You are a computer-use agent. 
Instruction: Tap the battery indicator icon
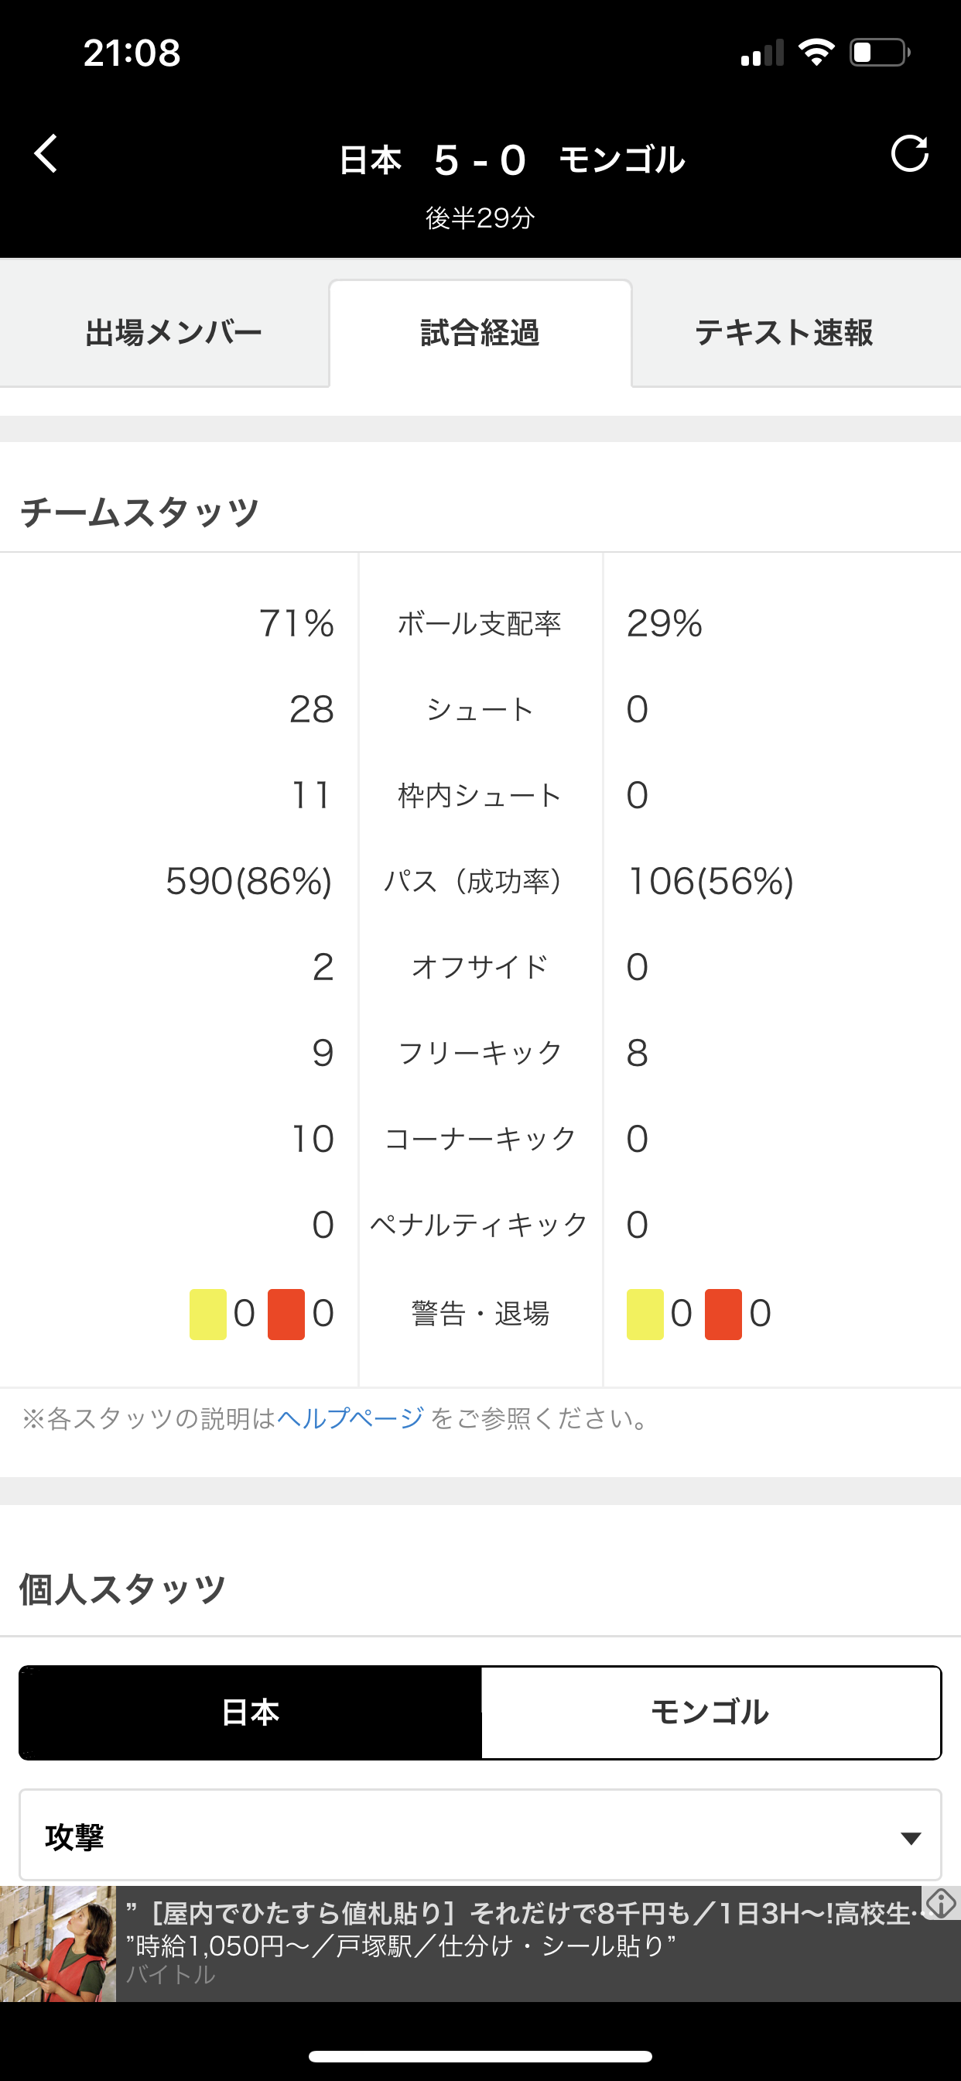click(880, 53)
